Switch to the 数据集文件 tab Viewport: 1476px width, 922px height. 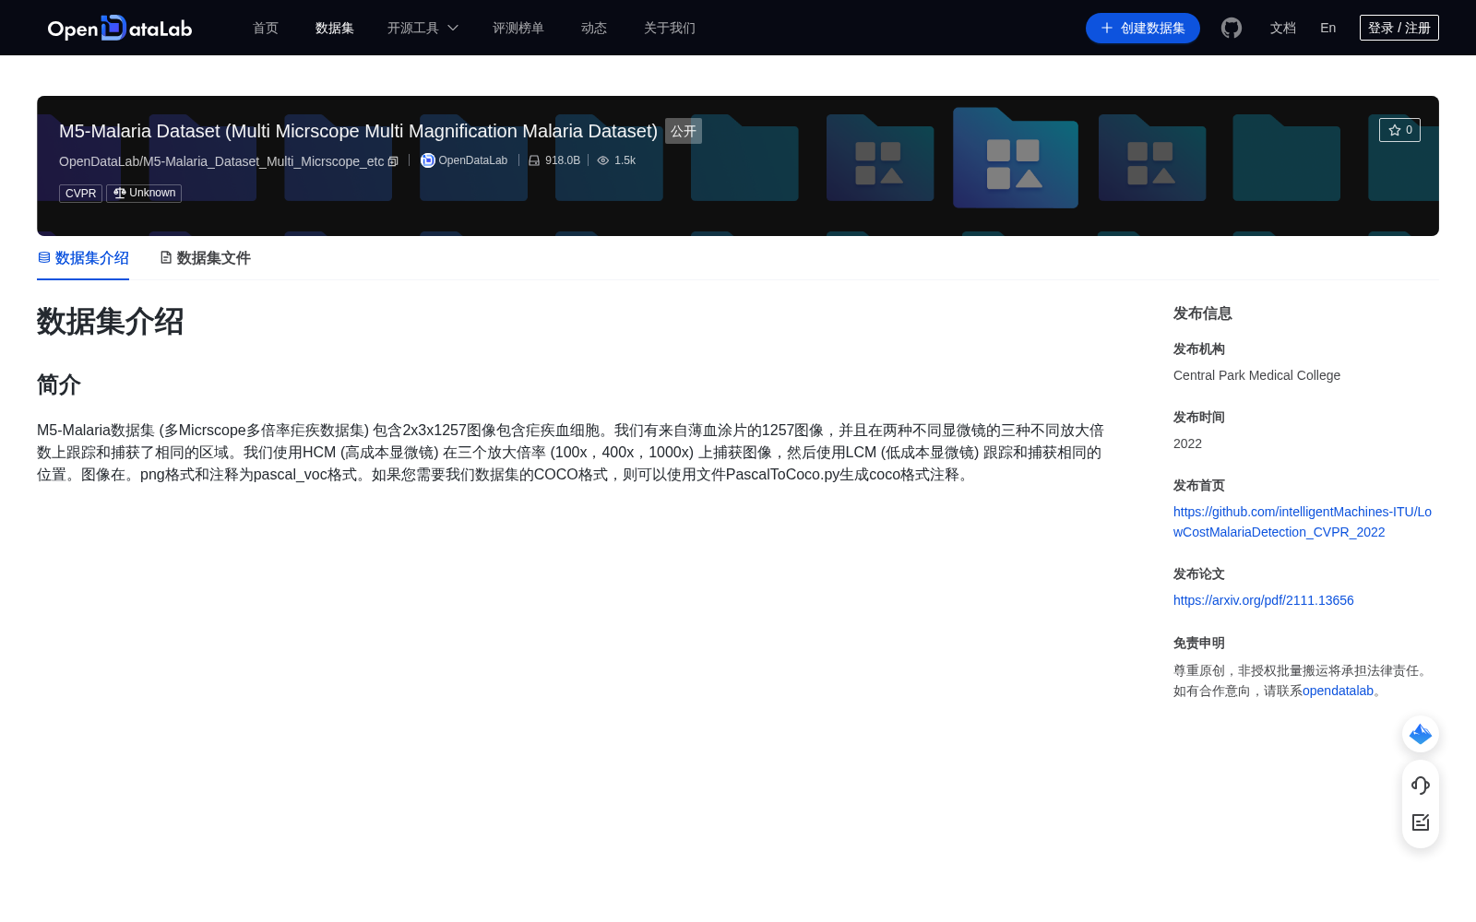click(205, 258)
